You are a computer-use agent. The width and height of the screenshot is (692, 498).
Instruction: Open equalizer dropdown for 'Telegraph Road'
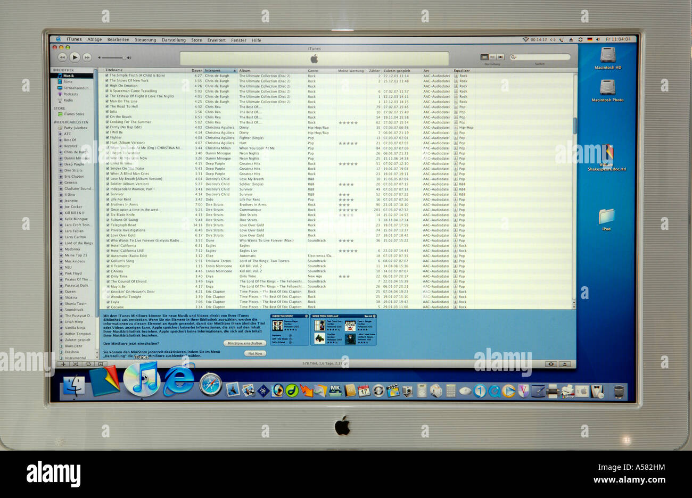tap(456, 225)
